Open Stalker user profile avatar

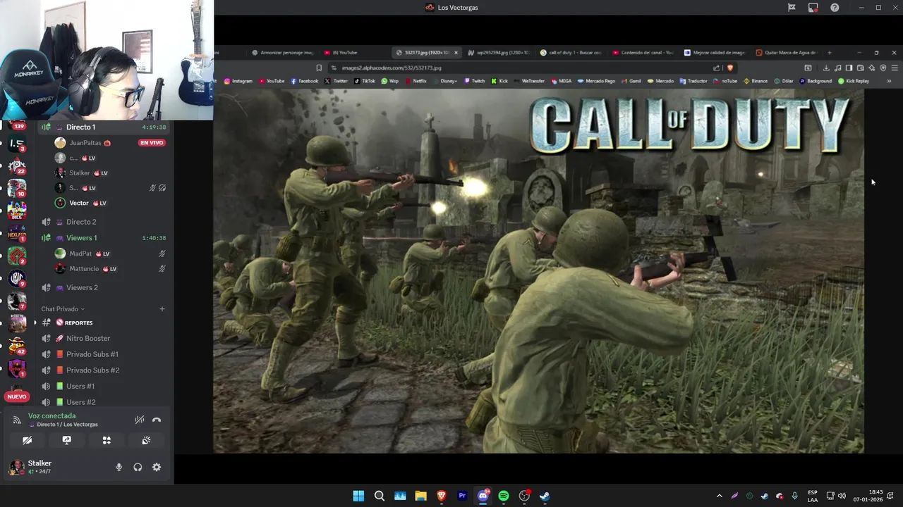(x=16, y=467)
